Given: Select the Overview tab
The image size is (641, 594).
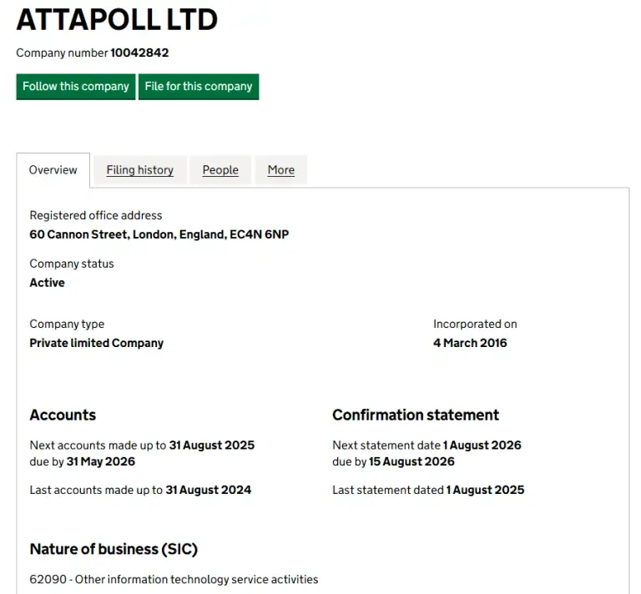Looking at the screenshot, I should point(53,170).
